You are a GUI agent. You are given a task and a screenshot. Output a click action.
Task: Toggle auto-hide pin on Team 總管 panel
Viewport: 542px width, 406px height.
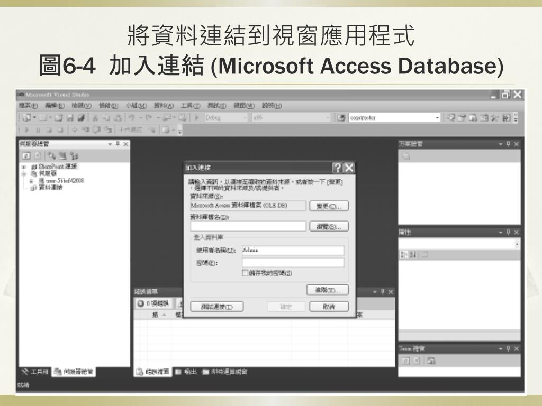509,349
